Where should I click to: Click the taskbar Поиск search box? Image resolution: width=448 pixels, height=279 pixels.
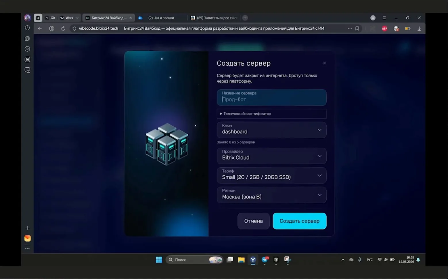pos(194,260)
